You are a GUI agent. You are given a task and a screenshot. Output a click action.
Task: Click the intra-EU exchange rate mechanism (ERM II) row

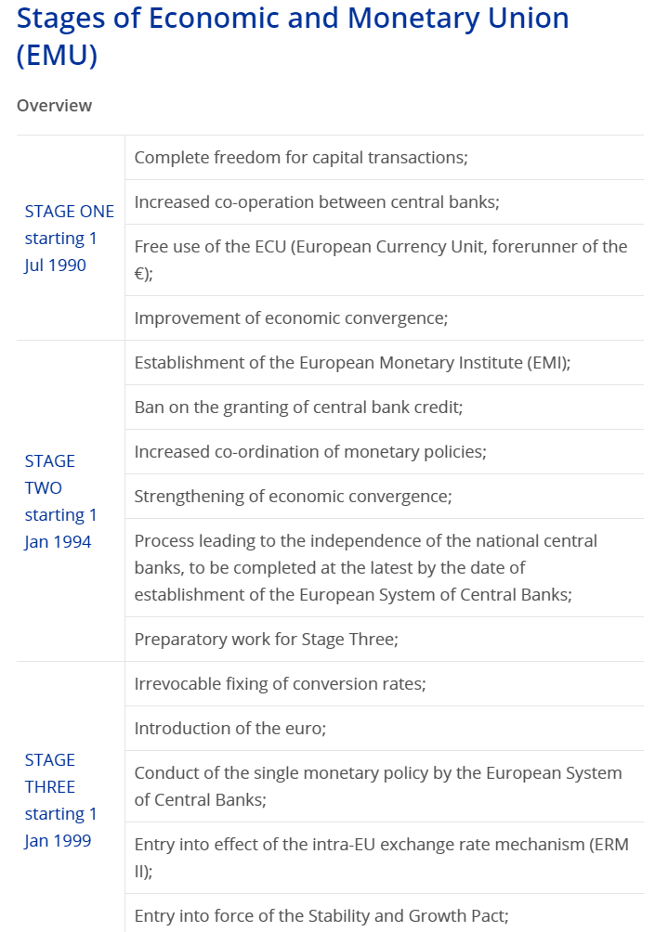(381, 858)
